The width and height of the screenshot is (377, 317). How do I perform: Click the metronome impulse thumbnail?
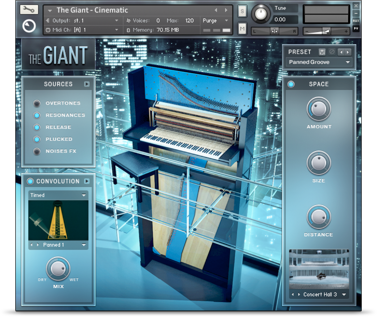tap(58, 220)
